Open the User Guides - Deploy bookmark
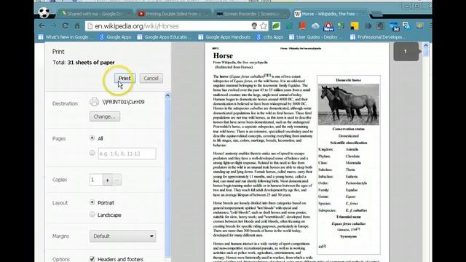The image size is (466, 262). coord(315,37)
